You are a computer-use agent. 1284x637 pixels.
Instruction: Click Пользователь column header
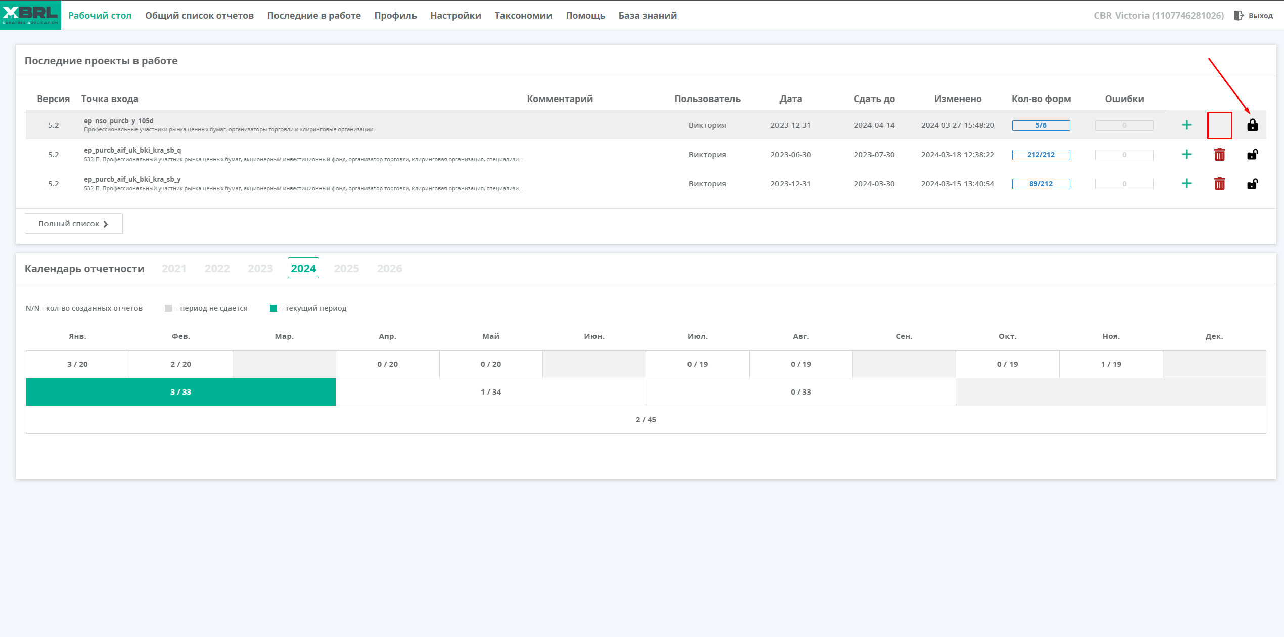(x=707, y=99)
